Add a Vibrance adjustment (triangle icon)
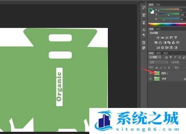The image size is (186, 134). point(176,38)
